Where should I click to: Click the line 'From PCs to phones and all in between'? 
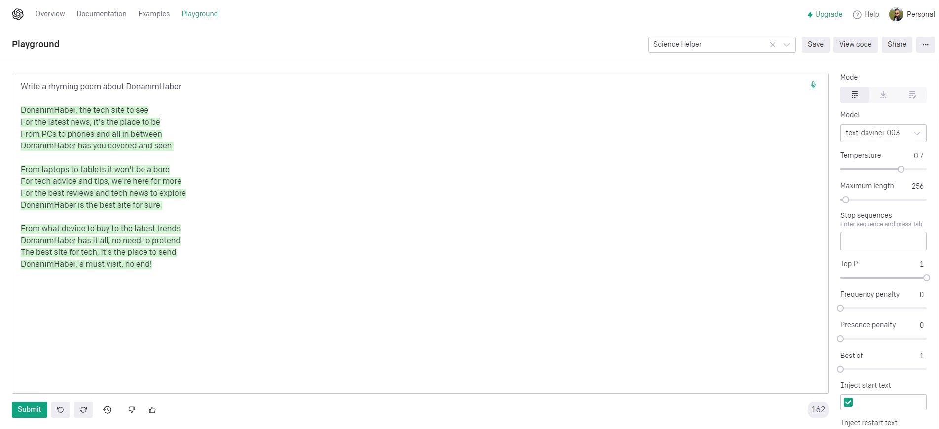tap(91, 134)
